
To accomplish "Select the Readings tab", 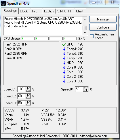I will tap(10, 11).
